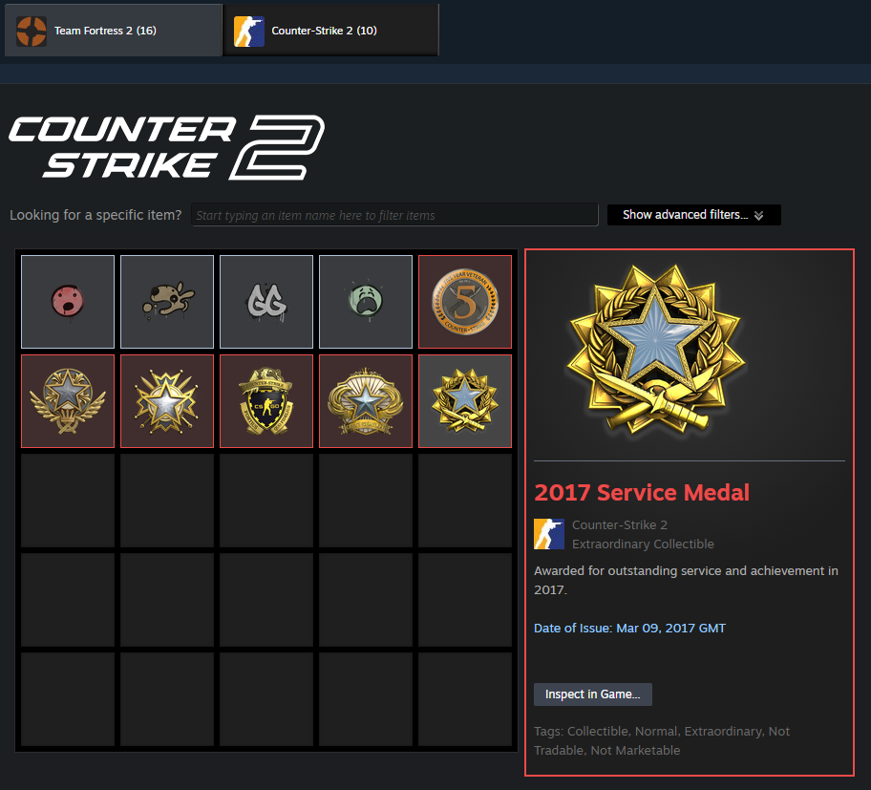871x790 pixels.
Task: Select the tan splat graffiti item
Action: [167, 302]
